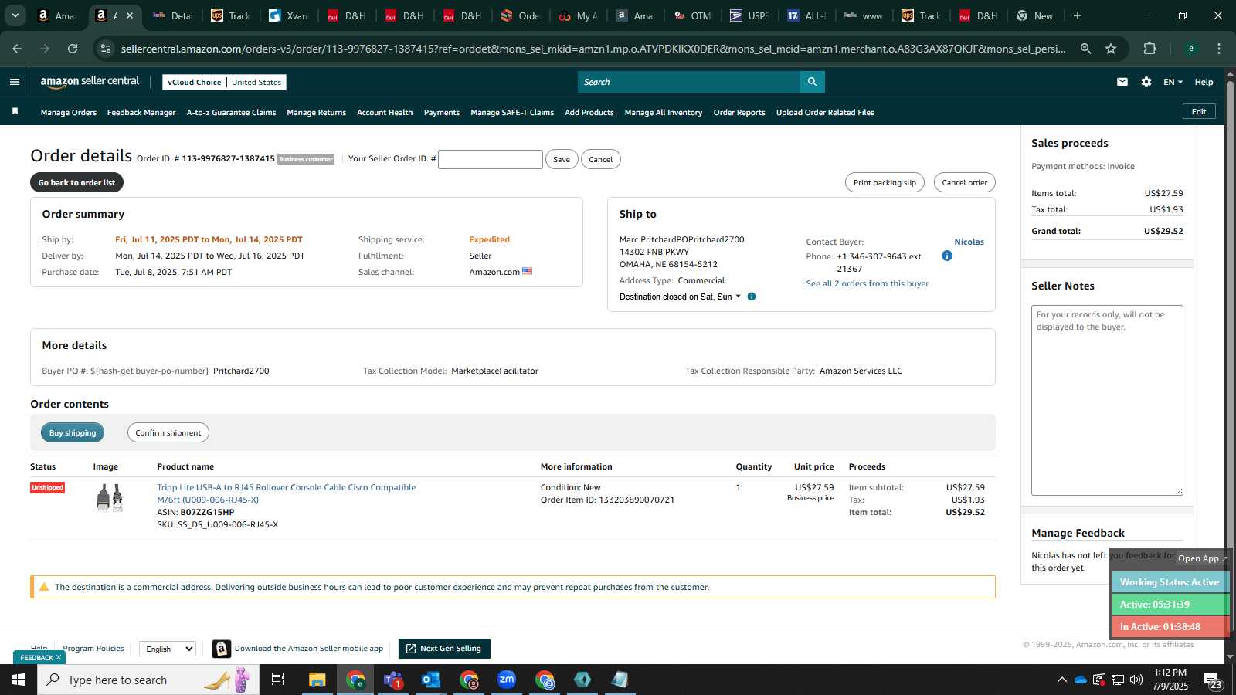
Task: Open the hamburger navigation menu
Action: click(x=15, y=82)
